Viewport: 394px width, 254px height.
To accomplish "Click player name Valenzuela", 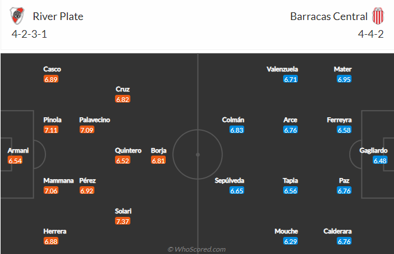I will coord(282,69).
